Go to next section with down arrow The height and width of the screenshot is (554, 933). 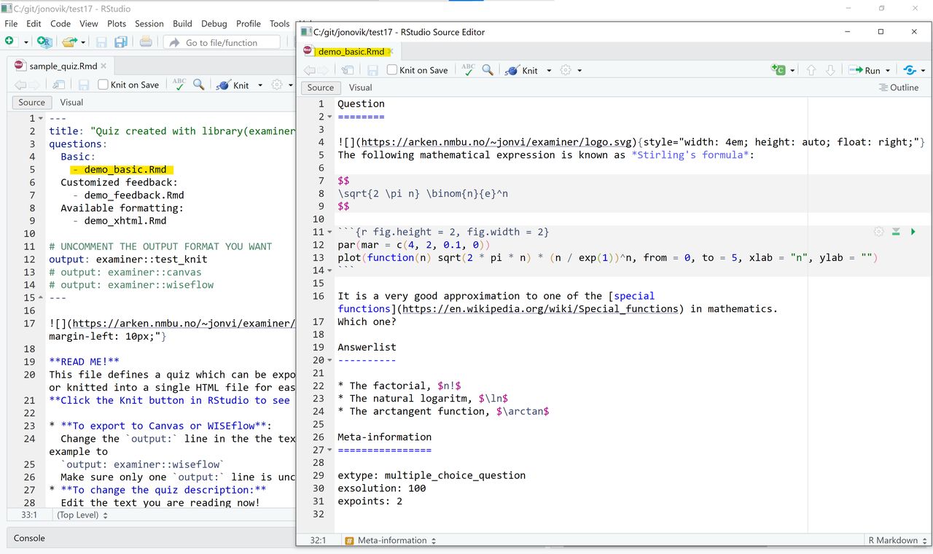pos(830,70)
